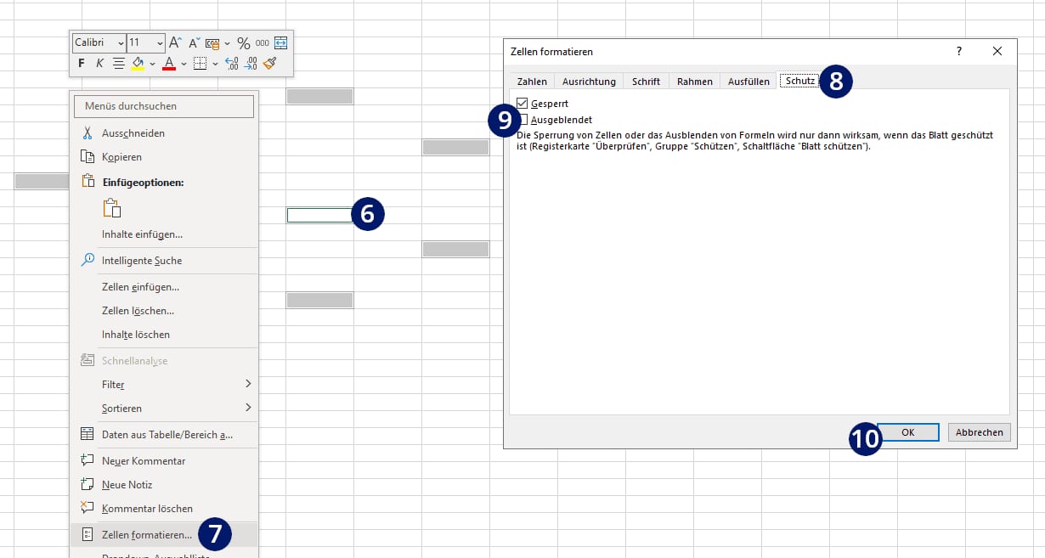Apply red font color A
This screenshot has width=1045, height=558.
[168, 64]
